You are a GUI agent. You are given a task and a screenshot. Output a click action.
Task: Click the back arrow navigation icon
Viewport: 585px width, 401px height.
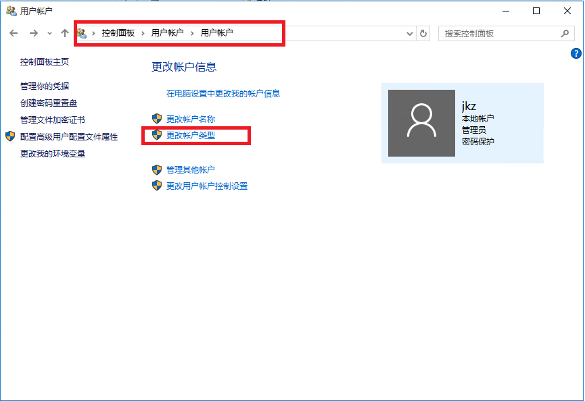[14, 32]
